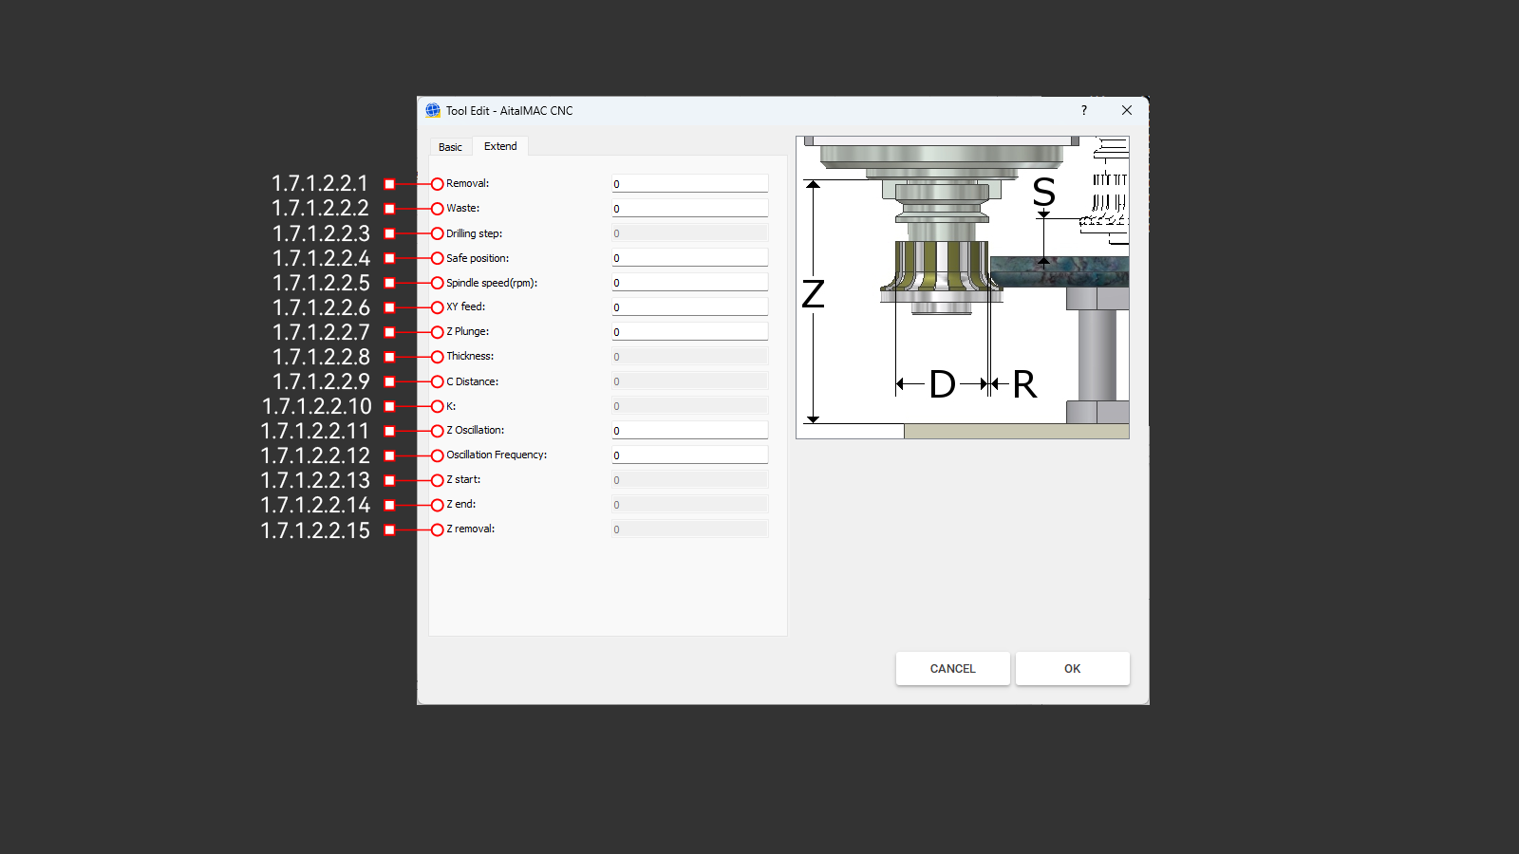Select the Spindle speed(rpm) field
Viewport: 1519px width, 854px height.
coord(689,283)
